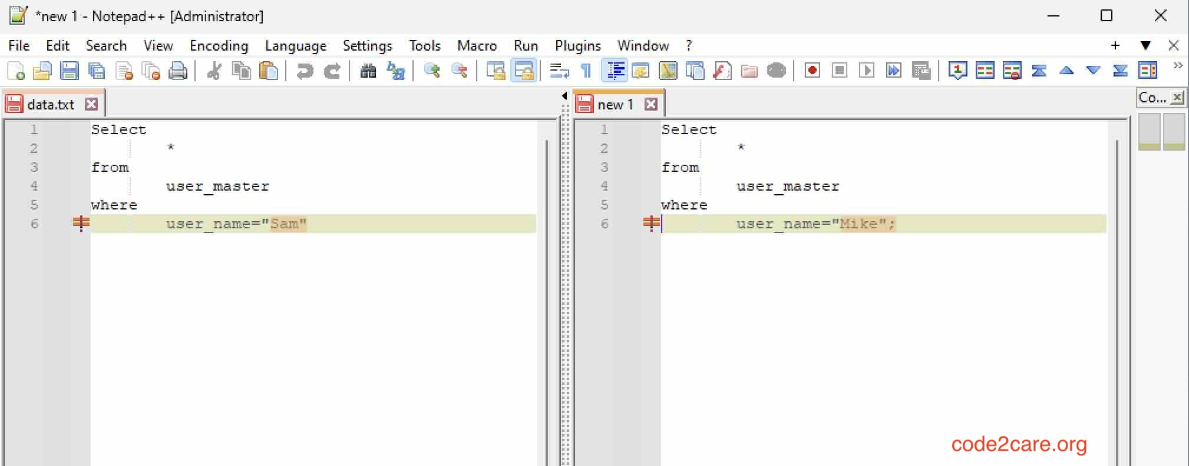Image resolution: width=1189 pixels, height=466 pixels.
Task: Toggle the Compare navigation bar icon
Action: click(1147, 71)
